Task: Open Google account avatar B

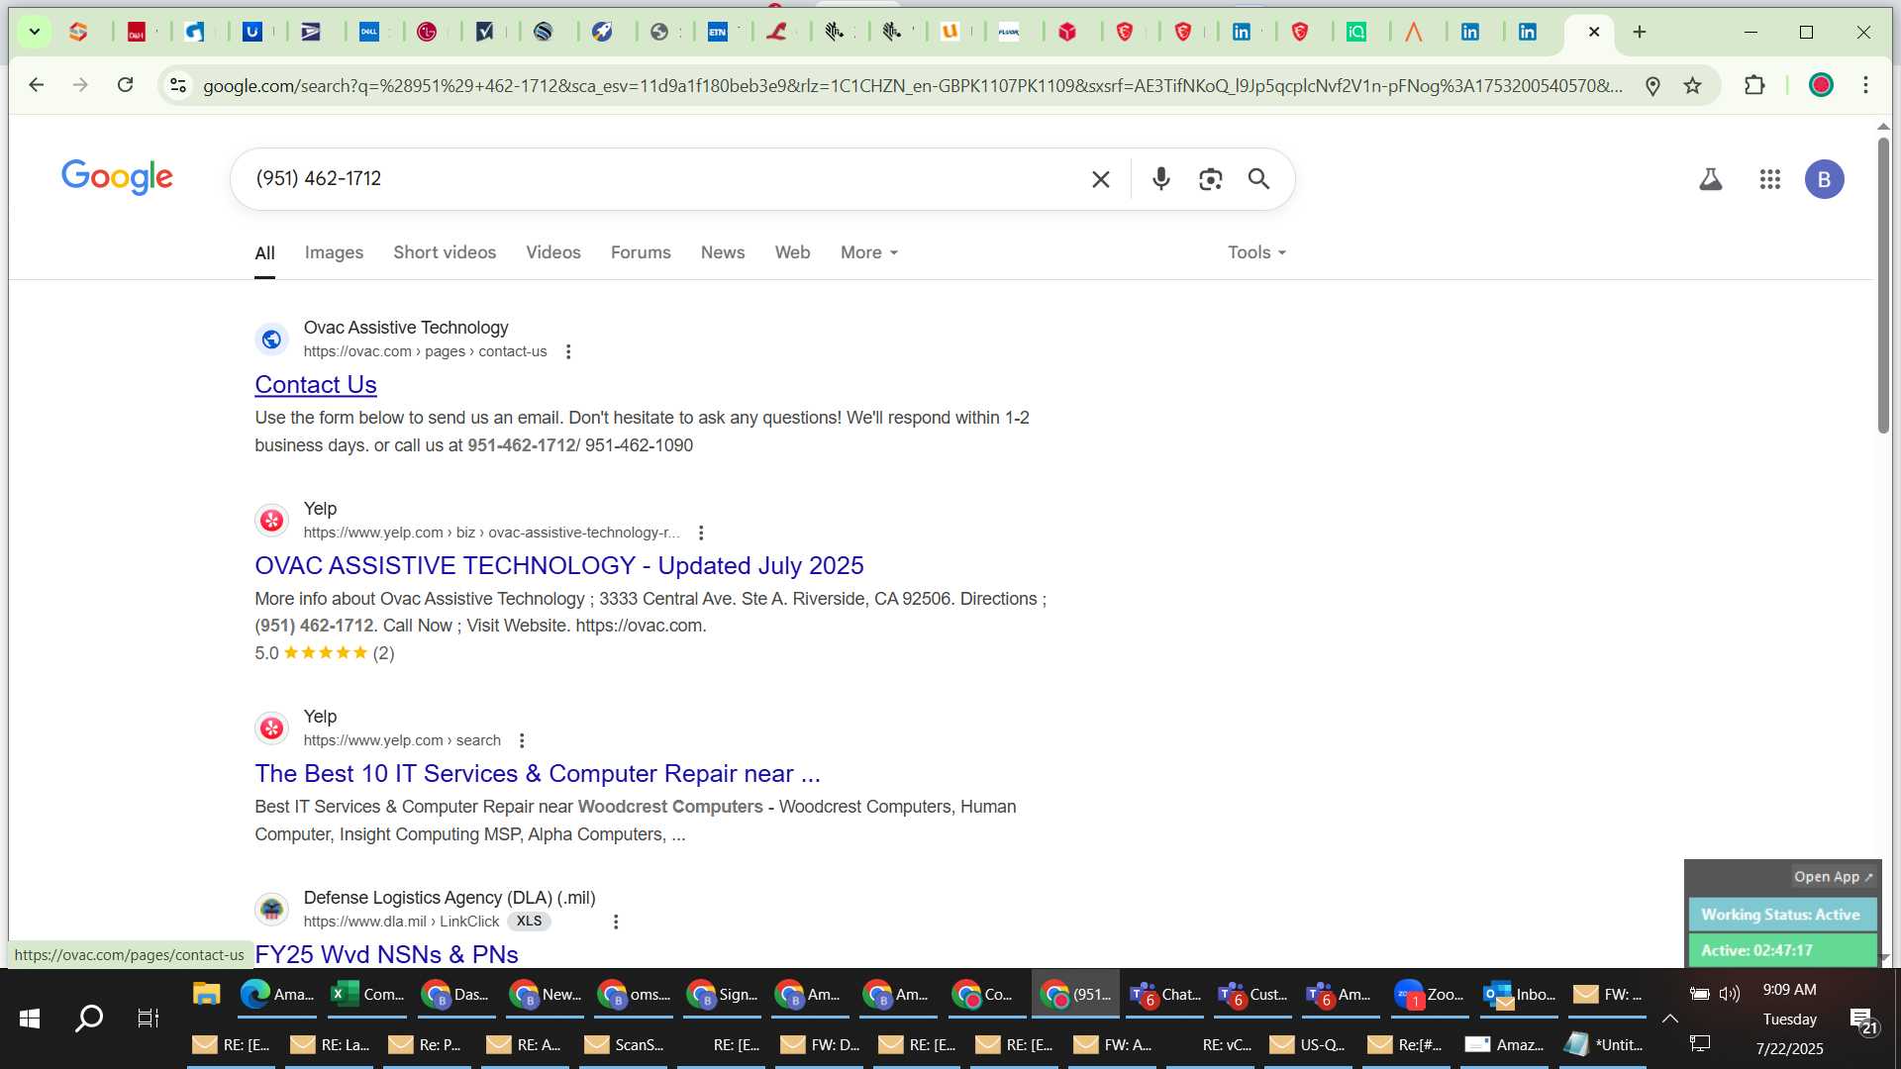Action: [1824, 179]
